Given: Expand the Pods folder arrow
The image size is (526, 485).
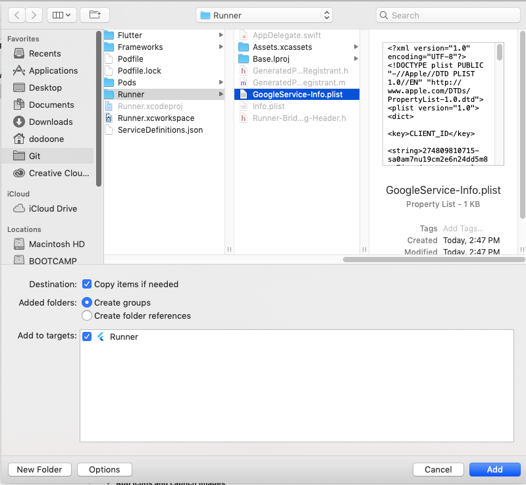Looking at the screenshot, I should pos(221,82).
